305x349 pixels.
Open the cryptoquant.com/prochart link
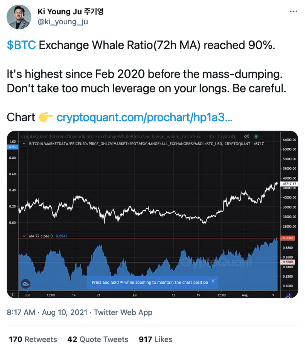pyautogui.click(x=144, y=117)
